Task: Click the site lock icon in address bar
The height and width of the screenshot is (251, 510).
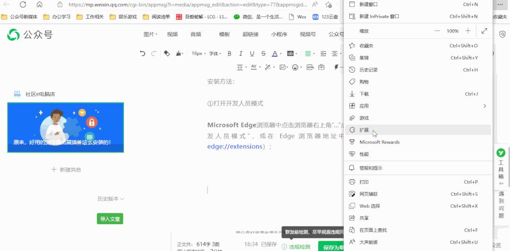Action: [60, 5]
